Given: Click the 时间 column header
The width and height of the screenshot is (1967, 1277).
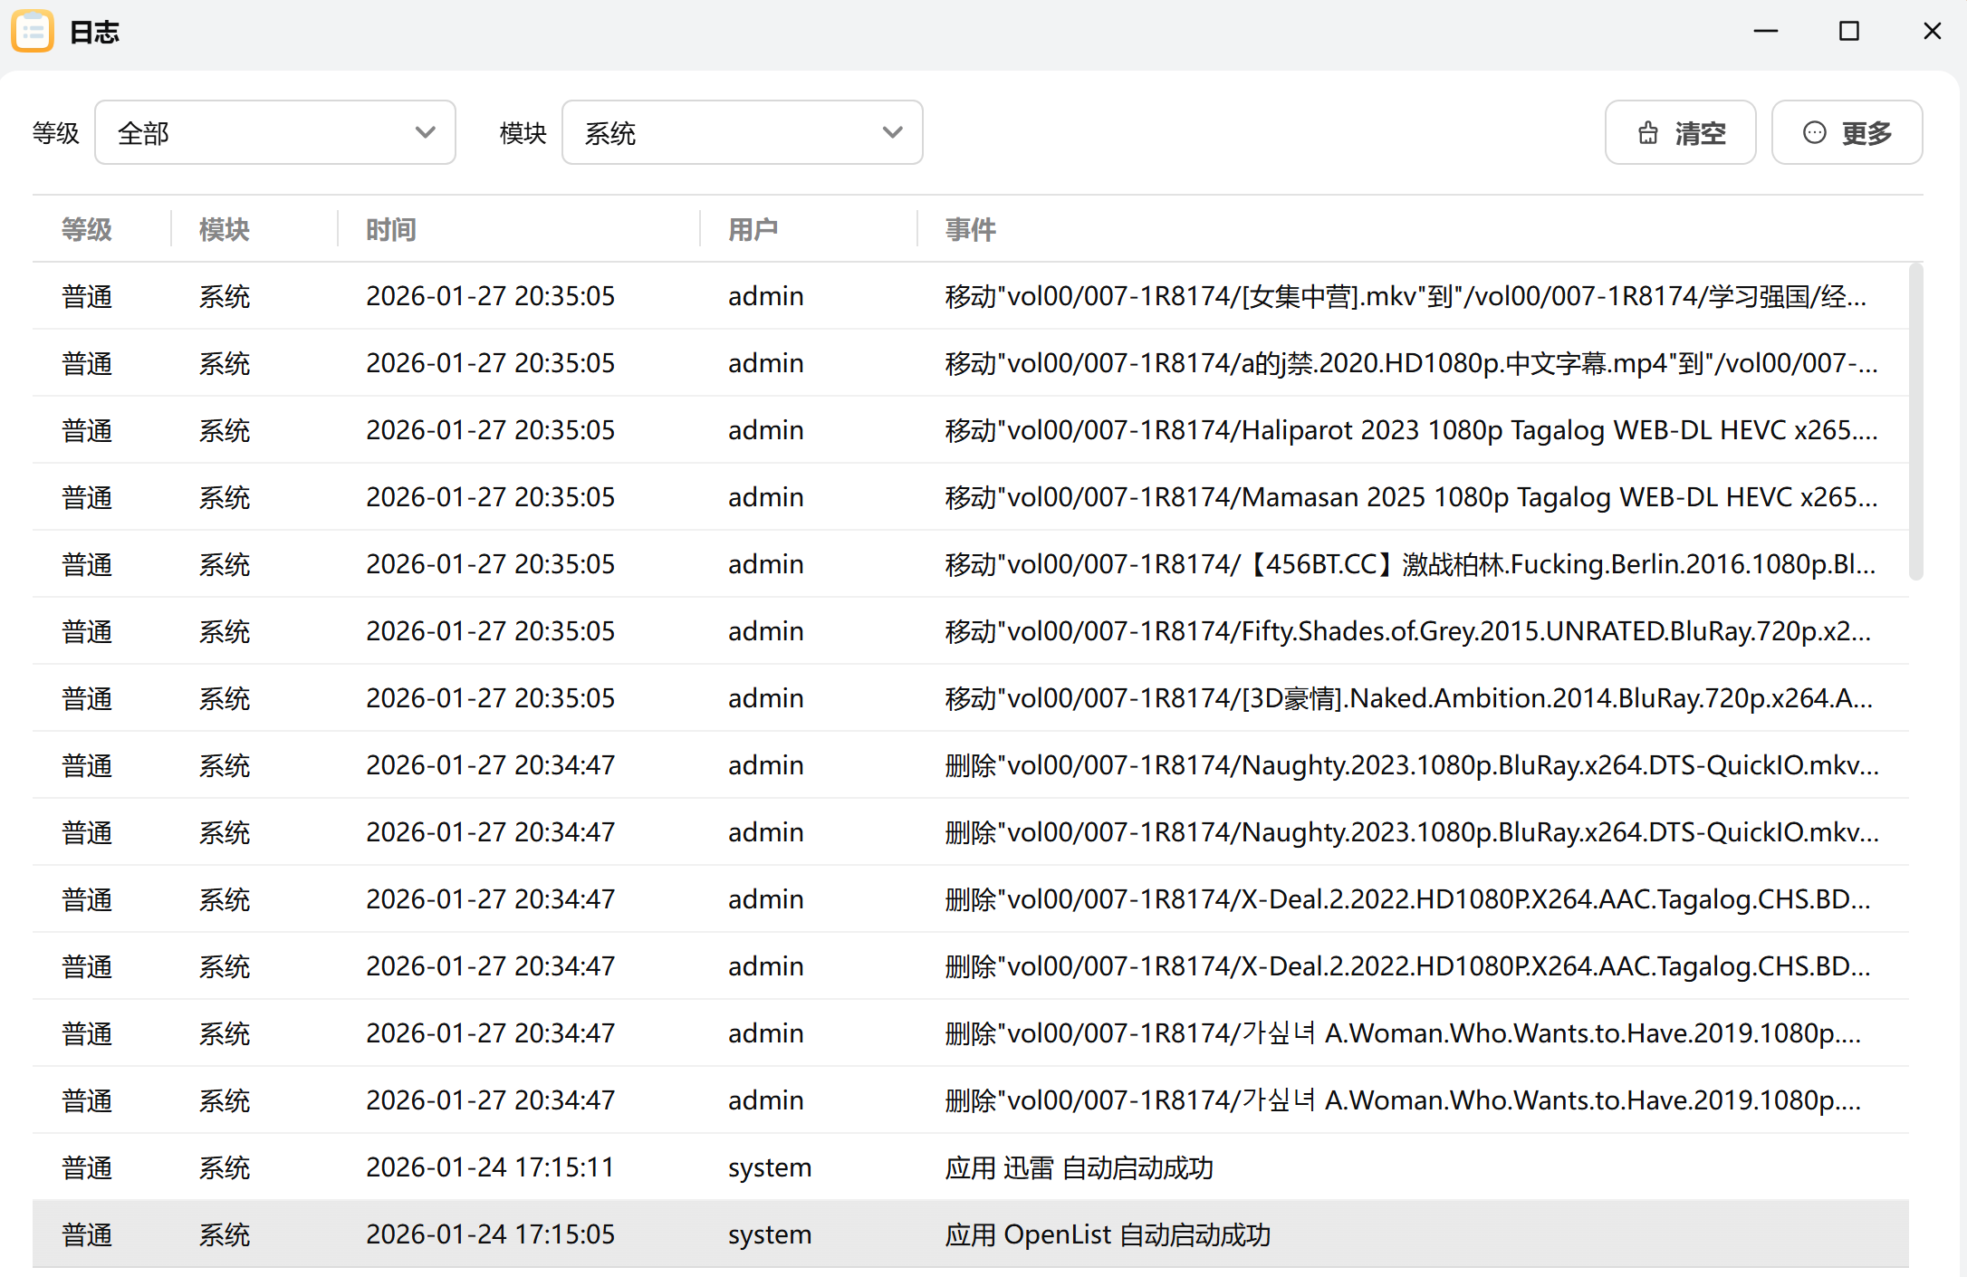Looking at the screenshot, I should (391, 229).
